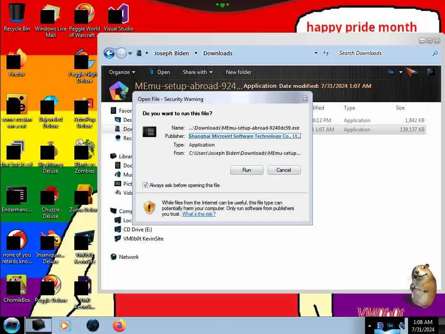Open the Recycle Bin desktop icon
445x334 pixels.
17,17
